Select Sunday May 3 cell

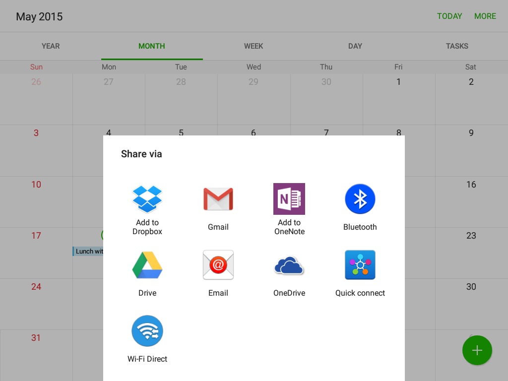(x=36, y=151)
